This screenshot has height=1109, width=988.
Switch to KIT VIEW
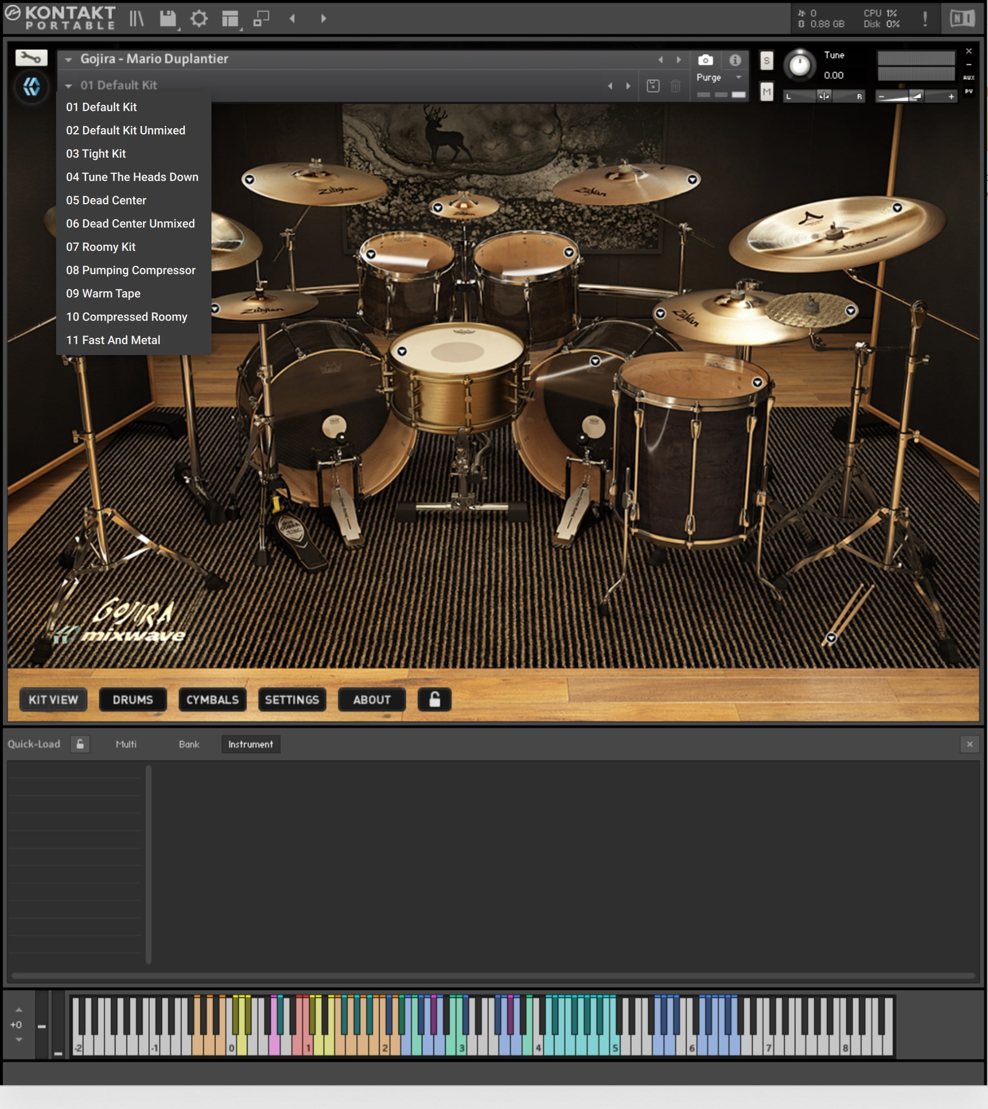tap(53, 700)
